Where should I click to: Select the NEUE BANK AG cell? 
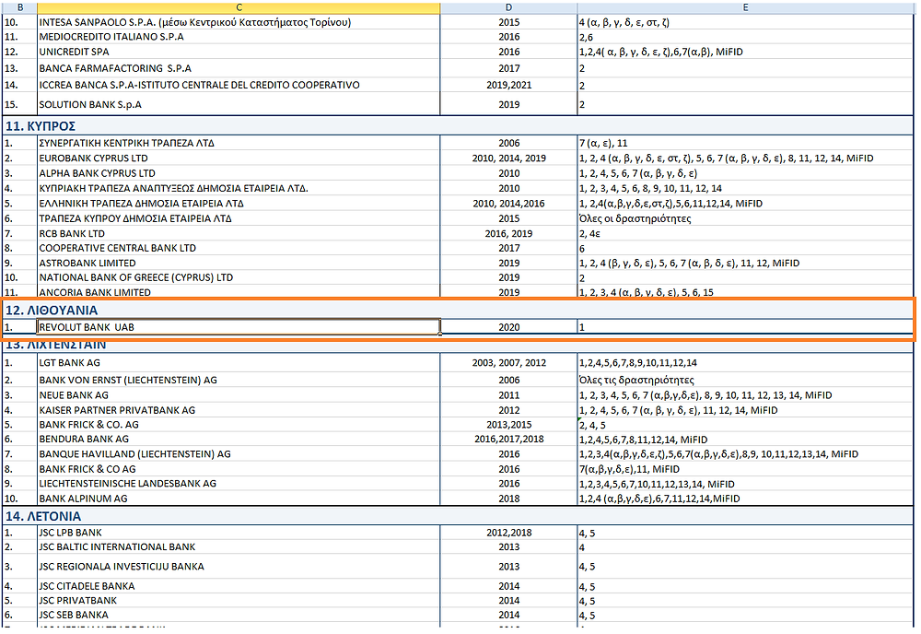[239, 395]
